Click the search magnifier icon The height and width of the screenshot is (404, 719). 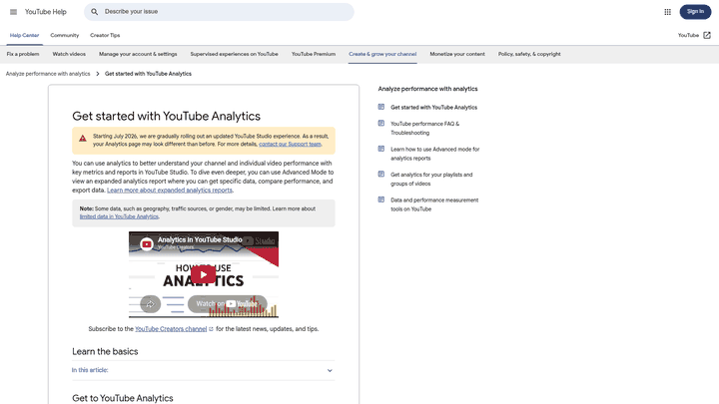[95, 12]
